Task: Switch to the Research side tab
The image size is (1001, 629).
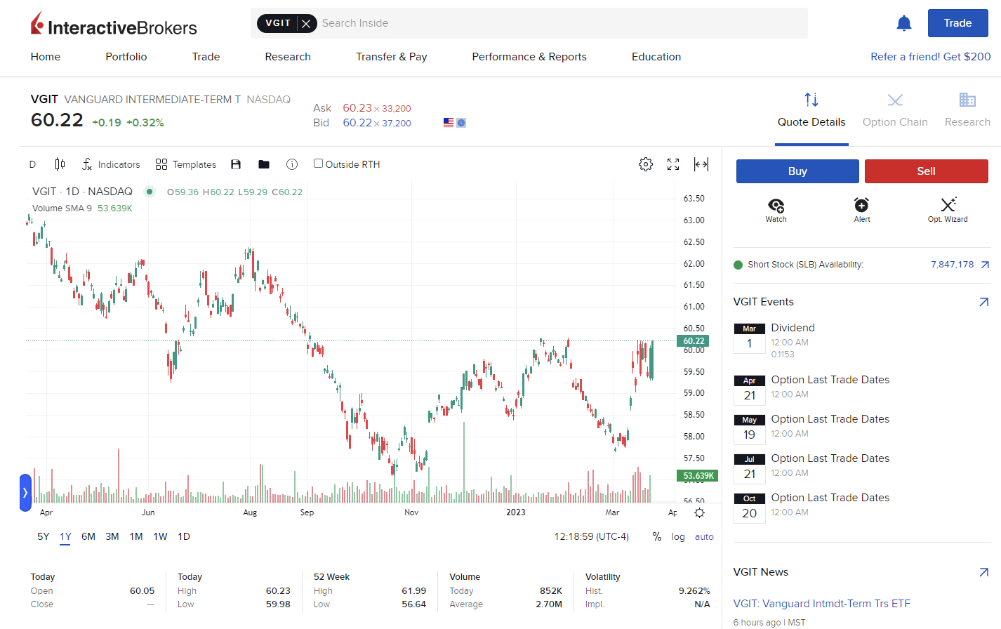Action: pos(967,111)
